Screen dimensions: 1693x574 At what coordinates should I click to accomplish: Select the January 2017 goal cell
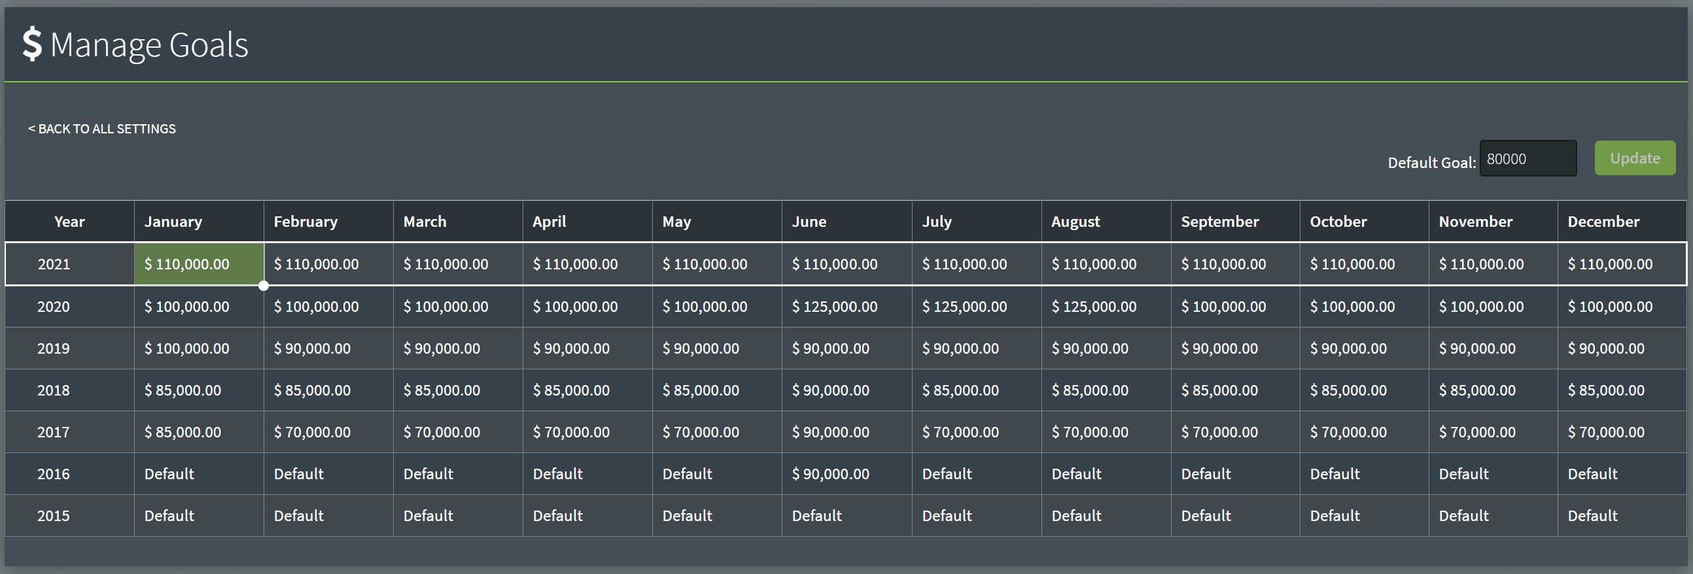(183, 433)
